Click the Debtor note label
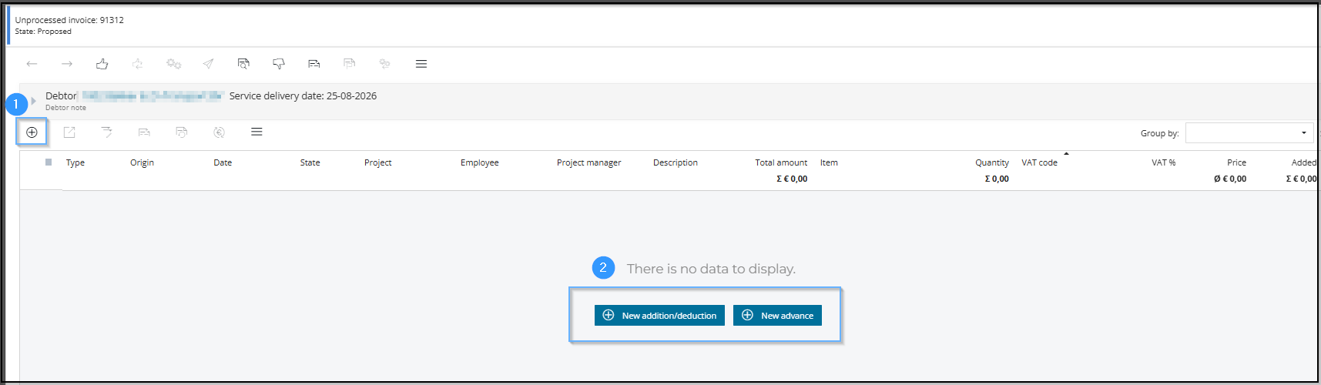The height and width of the screenshot is (385, 1321). (65, 108)
